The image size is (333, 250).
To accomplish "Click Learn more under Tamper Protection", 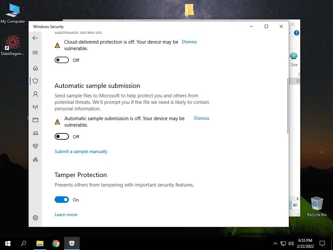I will [66, 215].
